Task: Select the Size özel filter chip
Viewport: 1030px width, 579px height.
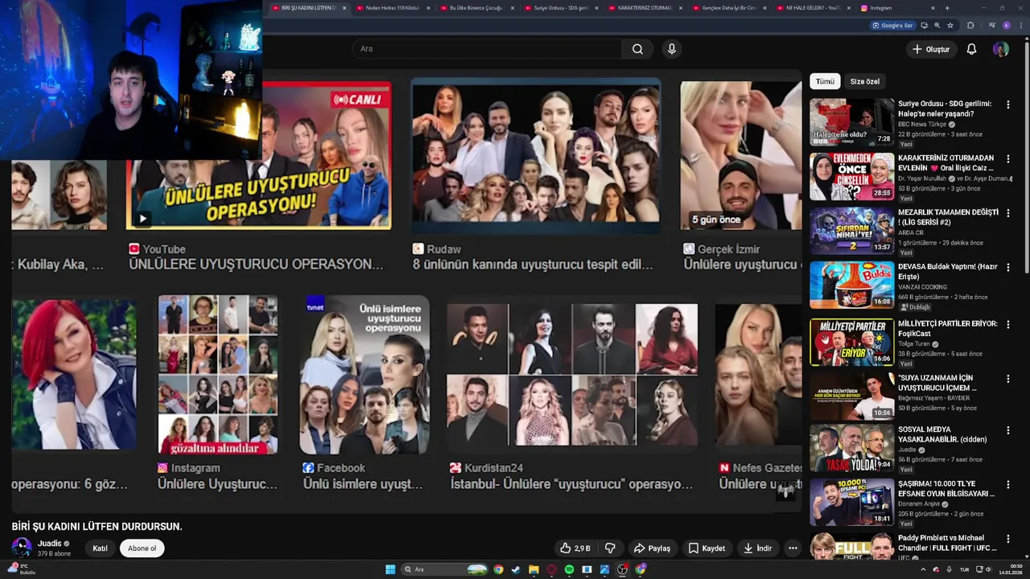Action: [x=865, y=81]
